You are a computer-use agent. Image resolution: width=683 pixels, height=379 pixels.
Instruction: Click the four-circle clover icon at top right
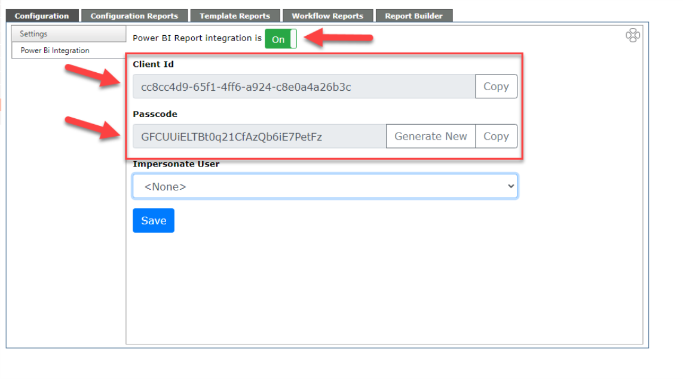[x=632, y=35]
